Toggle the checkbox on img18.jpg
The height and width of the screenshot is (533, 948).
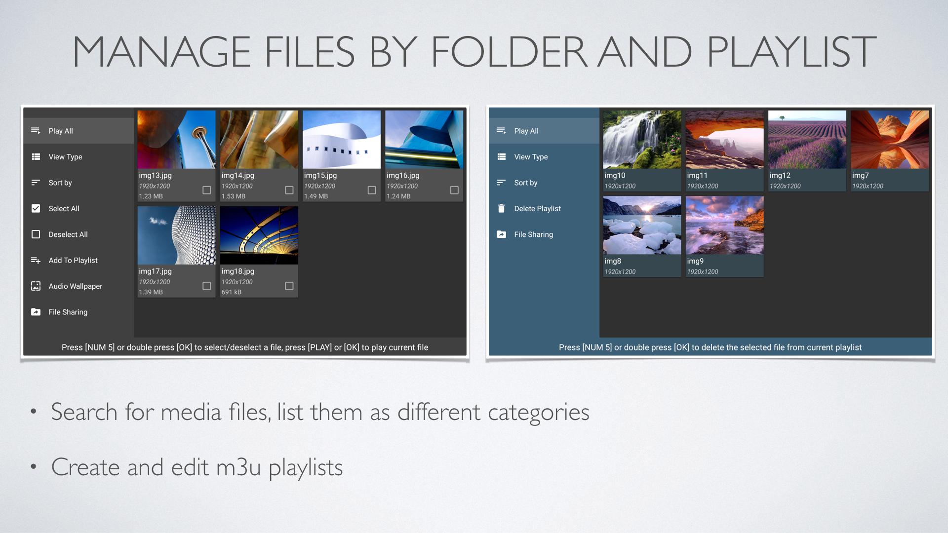(289, 286)
